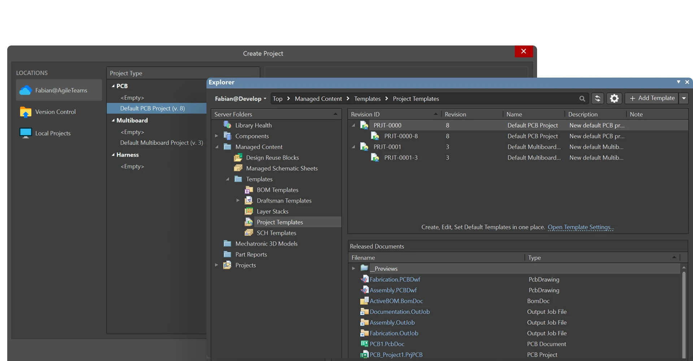
Task: Click the SCH Templates folder icon
Action: 249,233
